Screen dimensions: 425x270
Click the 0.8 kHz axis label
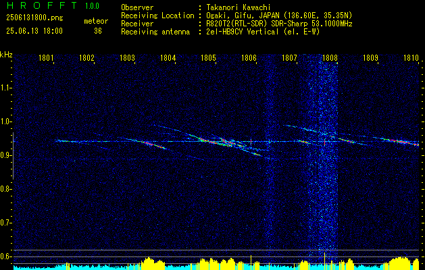point(5,189)
